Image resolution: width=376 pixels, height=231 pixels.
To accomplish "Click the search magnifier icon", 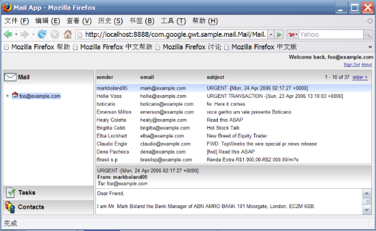I will pyautogui.click(x=368, y=35).
